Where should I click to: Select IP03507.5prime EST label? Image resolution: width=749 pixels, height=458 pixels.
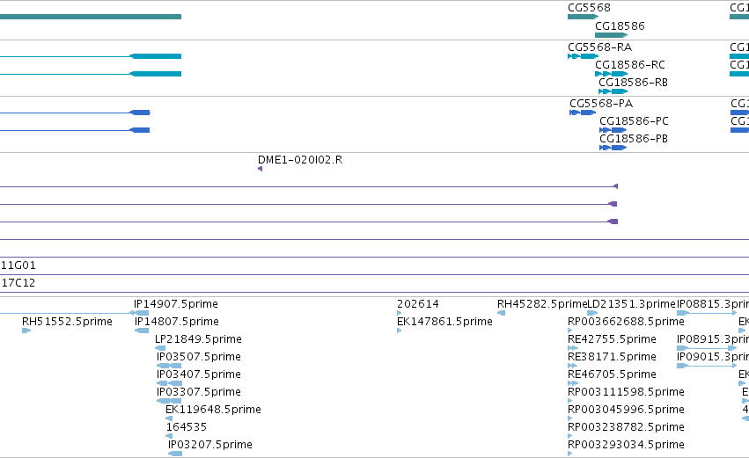coord(199,357)
